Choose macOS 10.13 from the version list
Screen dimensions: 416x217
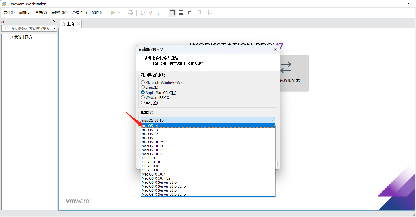coord(208,150)
